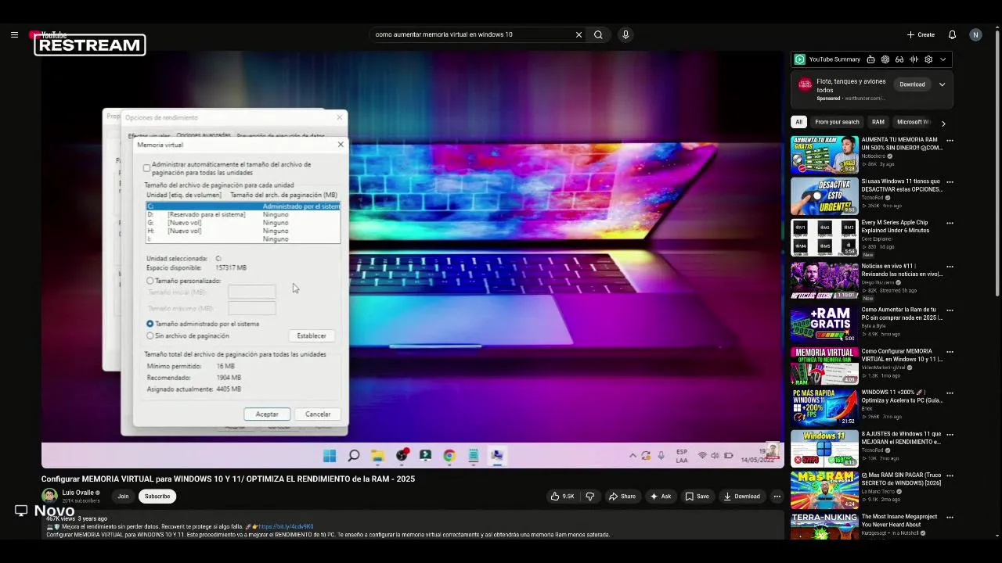This screenshot has height=563, width=1002.
Task: Open File Explorer folder icon in video taskbar
Action: tap(377, 456)
